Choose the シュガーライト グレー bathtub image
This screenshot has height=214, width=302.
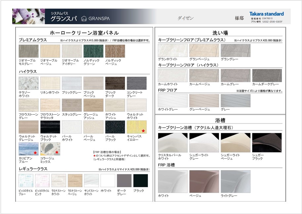tap(204, 142)
